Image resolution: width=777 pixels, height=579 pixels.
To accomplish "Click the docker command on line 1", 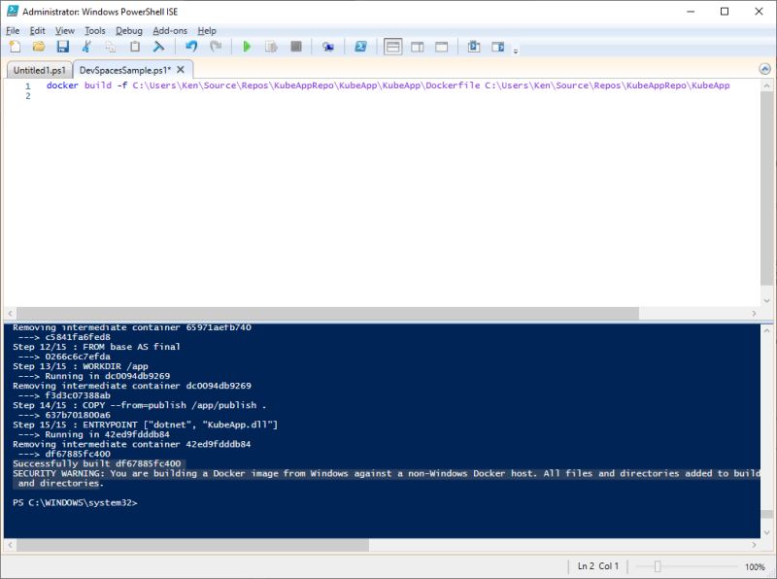I will (x=388, y=85).
